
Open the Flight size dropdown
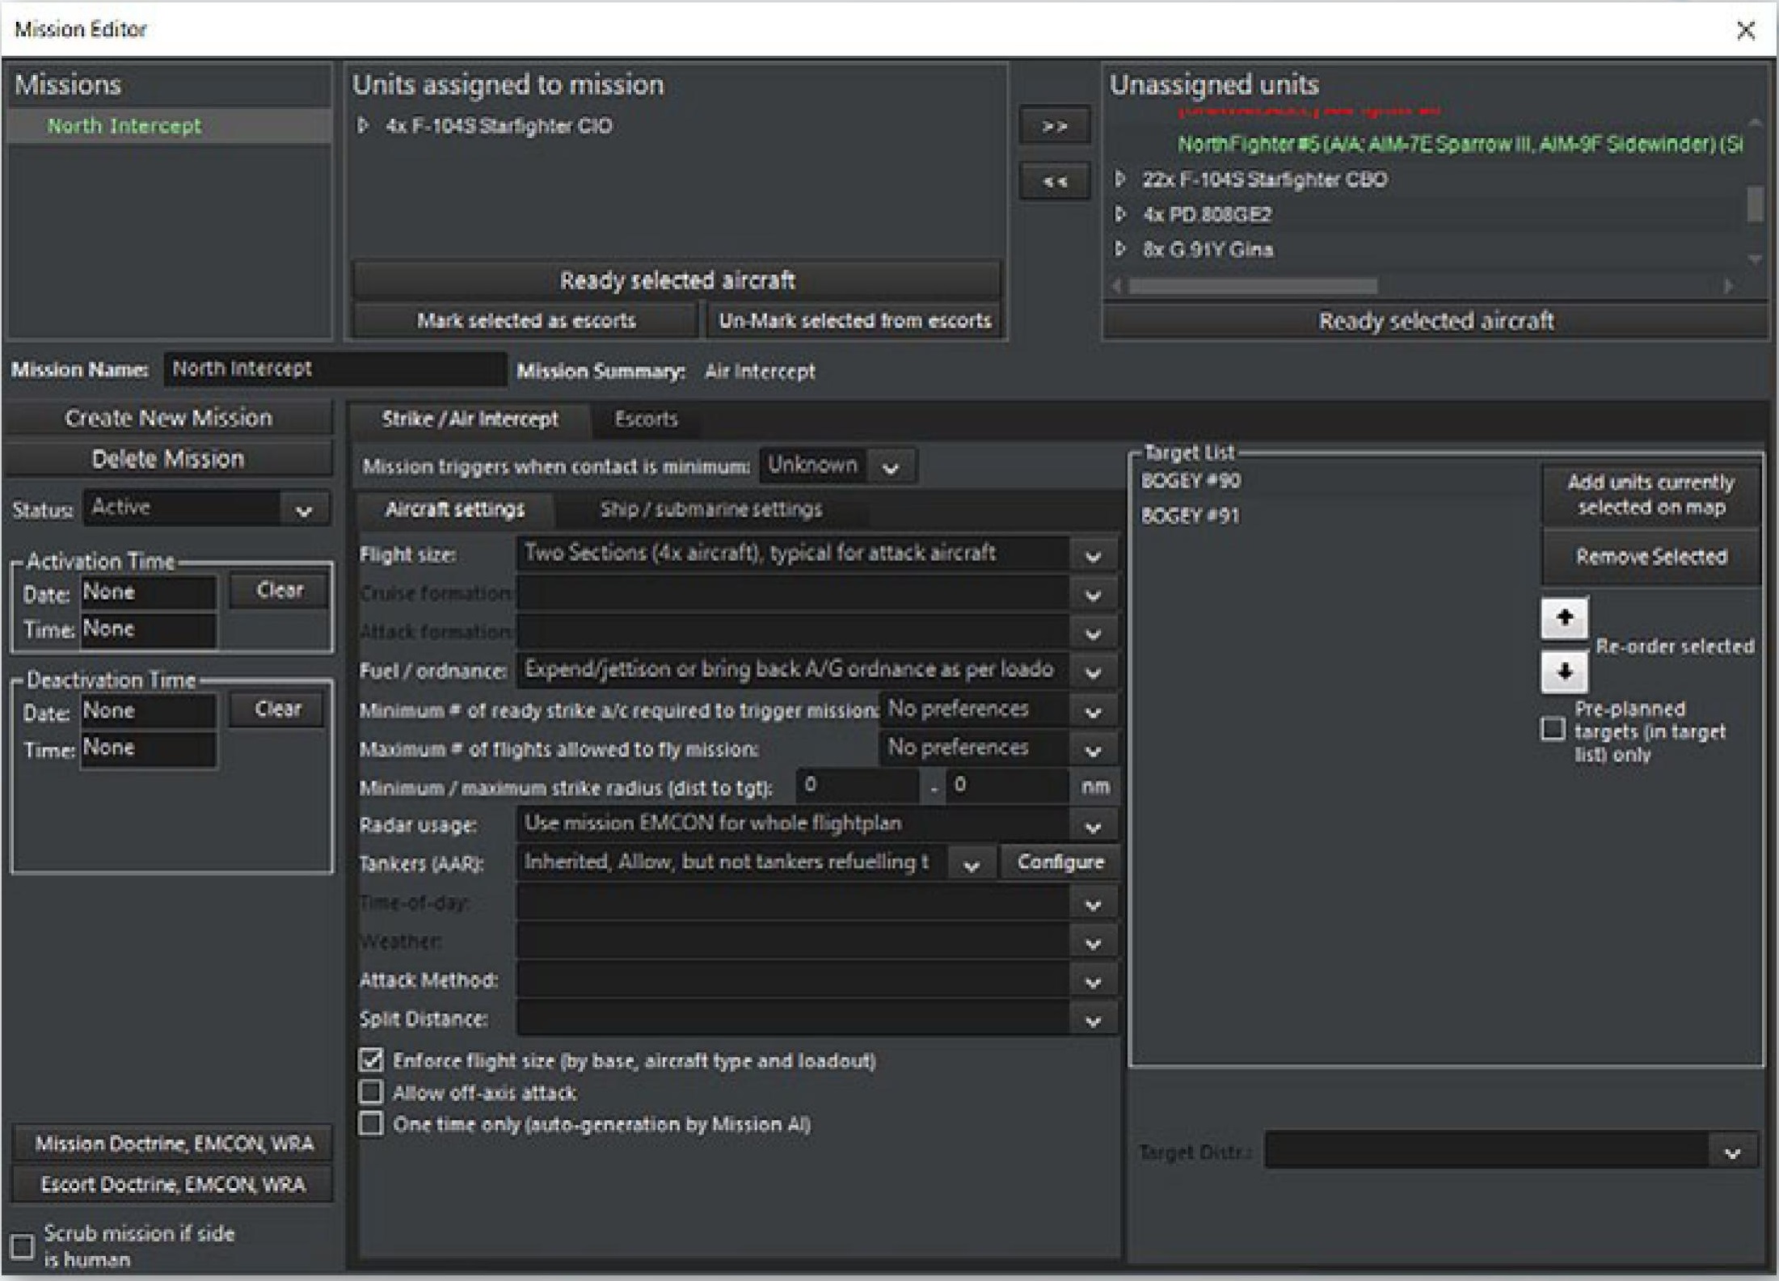[x=1093, y=556]
